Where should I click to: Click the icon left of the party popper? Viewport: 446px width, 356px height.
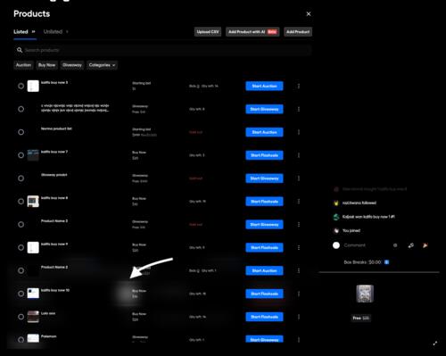coord(410,245)
